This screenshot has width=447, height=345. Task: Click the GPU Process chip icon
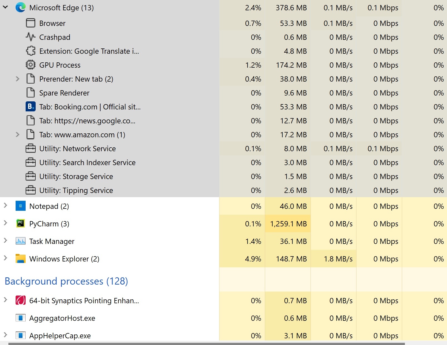pos(30,65)
